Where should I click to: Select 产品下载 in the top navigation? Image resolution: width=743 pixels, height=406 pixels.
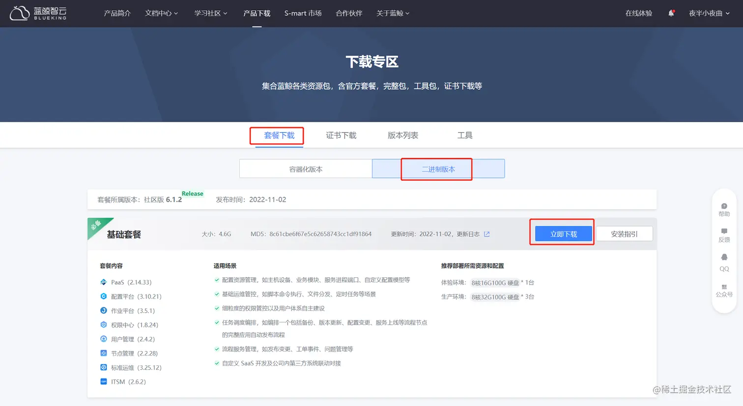[x=257, y=13]
